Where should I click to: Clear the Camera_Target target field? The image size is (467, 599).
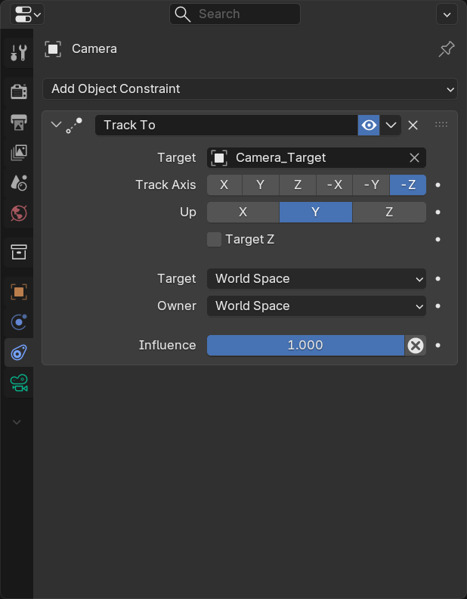click(414, 158)
